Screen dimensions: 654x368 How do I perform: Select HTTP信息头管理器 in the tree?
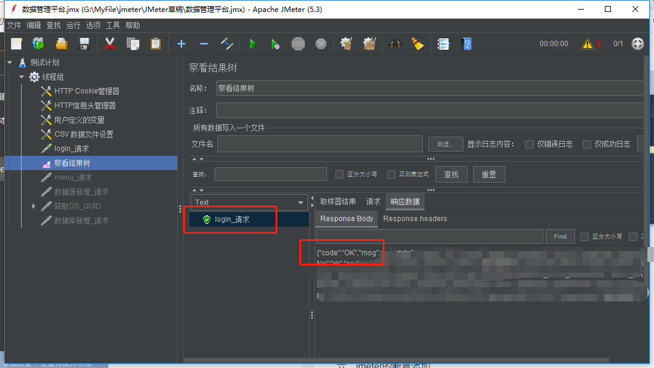(x=85, y=105)
